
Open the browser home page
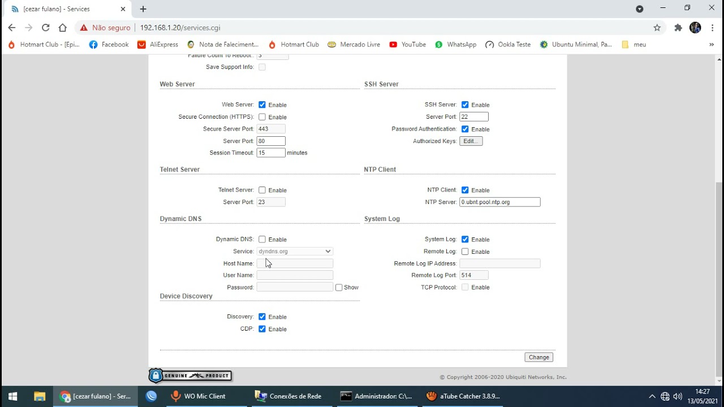click(x=63, y=28)
